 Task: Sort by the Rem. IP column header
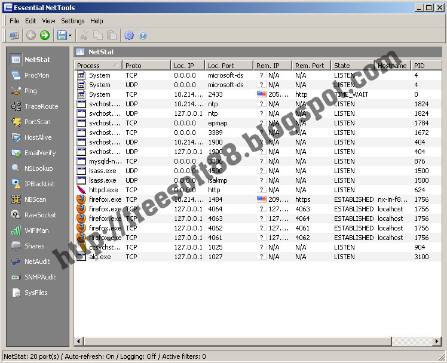273,66
